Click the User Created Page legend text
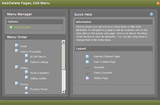The image size is (160, 105). pyautogui.click(x=105, y=62)
